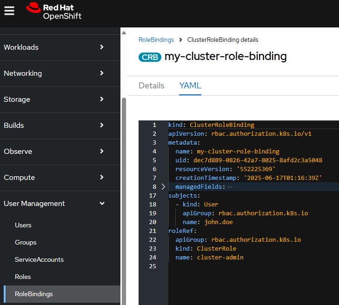Open the Roles page
This screenshot has height=305, width=339.
click(23, 277)
